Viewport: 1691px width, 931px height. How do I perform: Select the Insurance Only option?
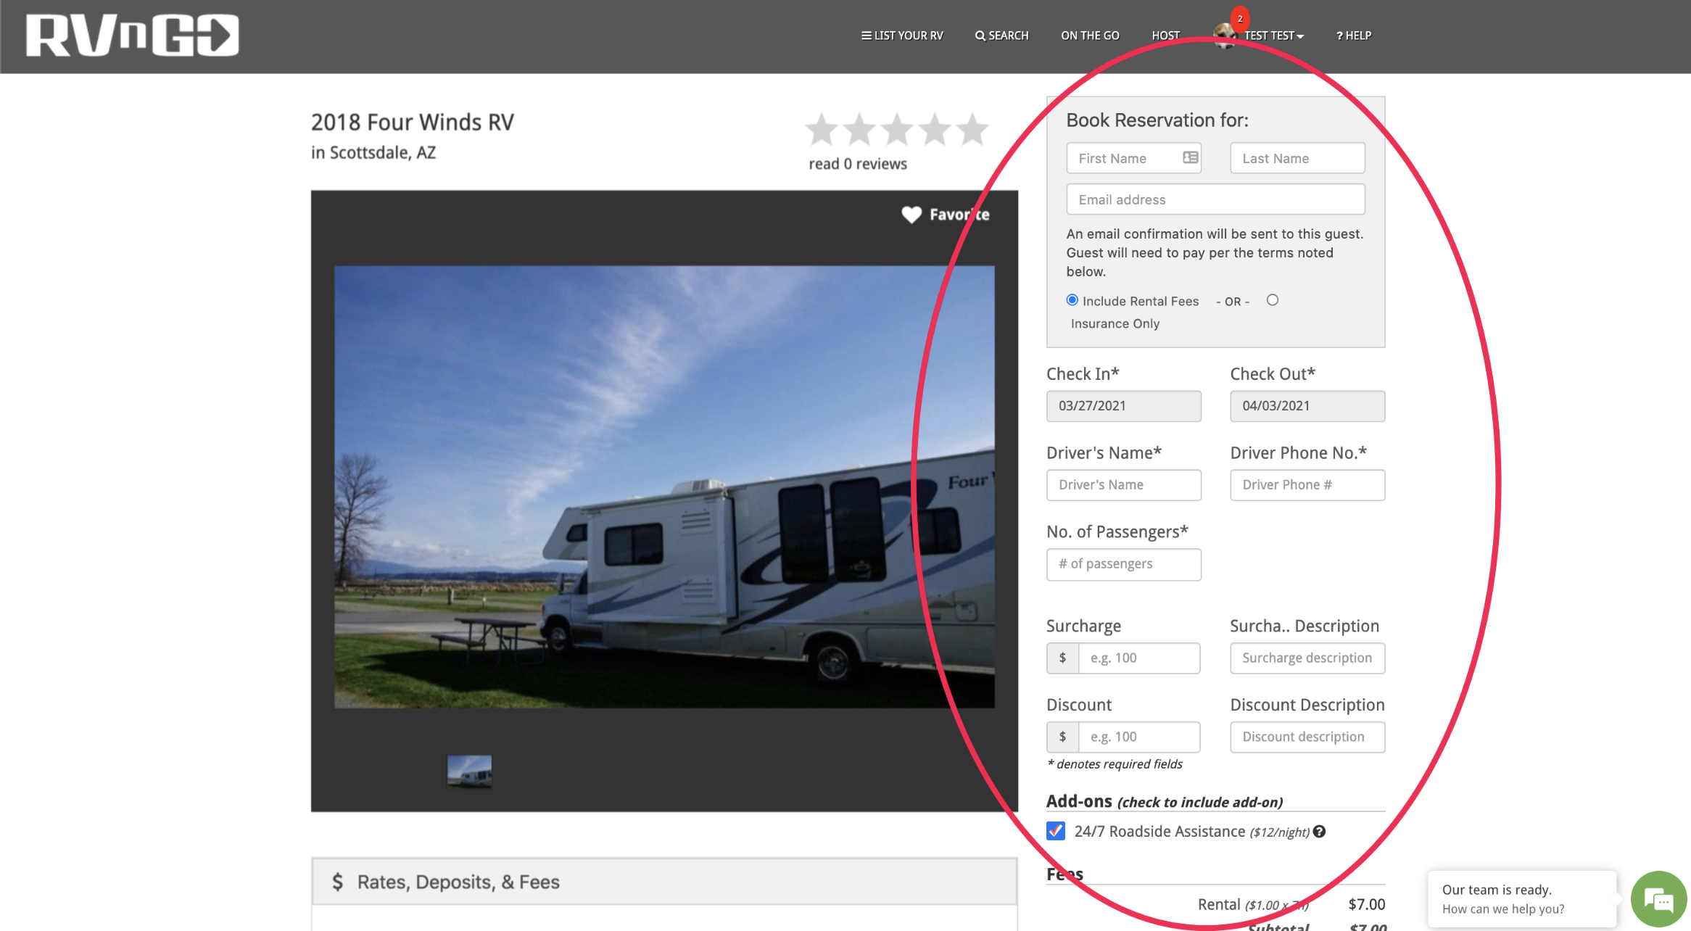coord(1273,299)
